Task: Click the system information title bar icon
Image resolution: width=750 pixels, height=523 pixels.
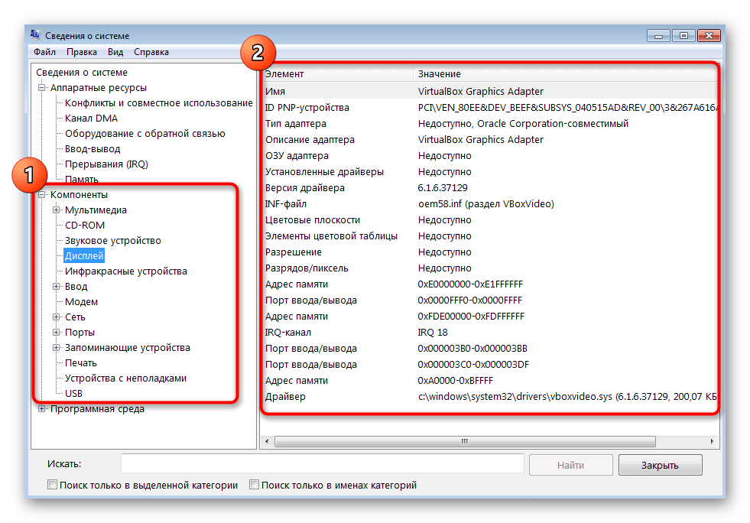Action: (35, 35)
